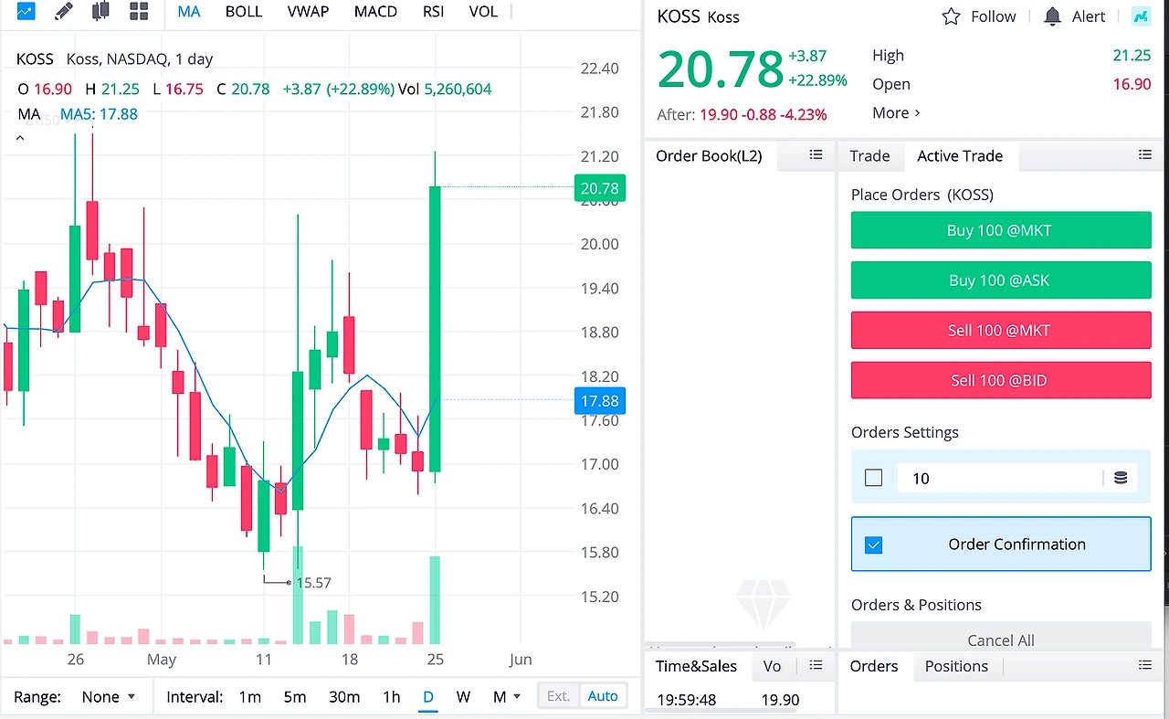Set interval to 1h
The height and width of the screenshot is (719, 1169).
[392, 697]
